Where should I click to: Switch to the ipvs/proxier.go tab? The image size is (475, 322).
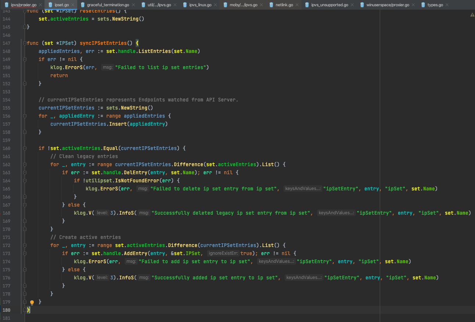[x=24, y=5]
